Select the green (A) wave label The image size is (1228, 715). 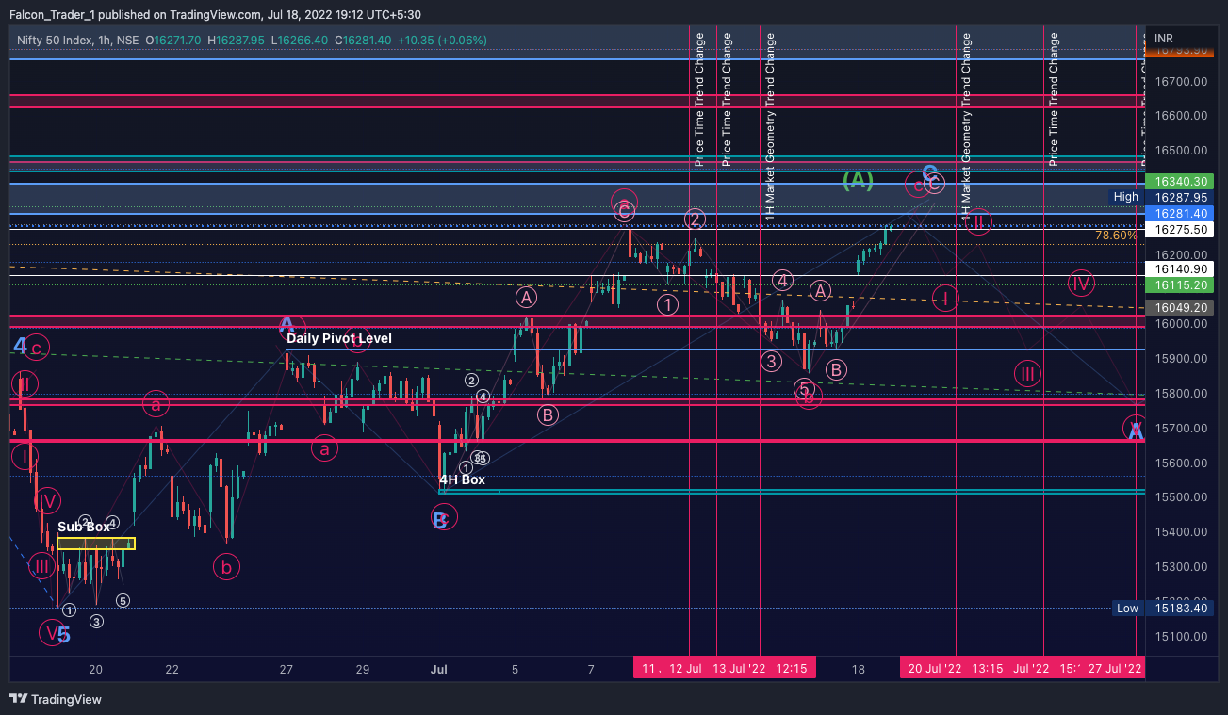[858, 180]
